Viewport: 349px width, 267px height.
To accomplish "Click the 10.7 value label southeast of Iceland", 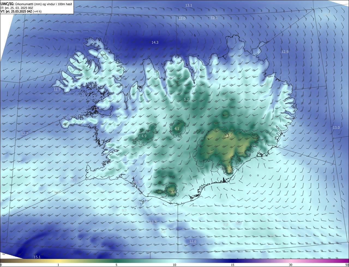I will pos(238,223).
